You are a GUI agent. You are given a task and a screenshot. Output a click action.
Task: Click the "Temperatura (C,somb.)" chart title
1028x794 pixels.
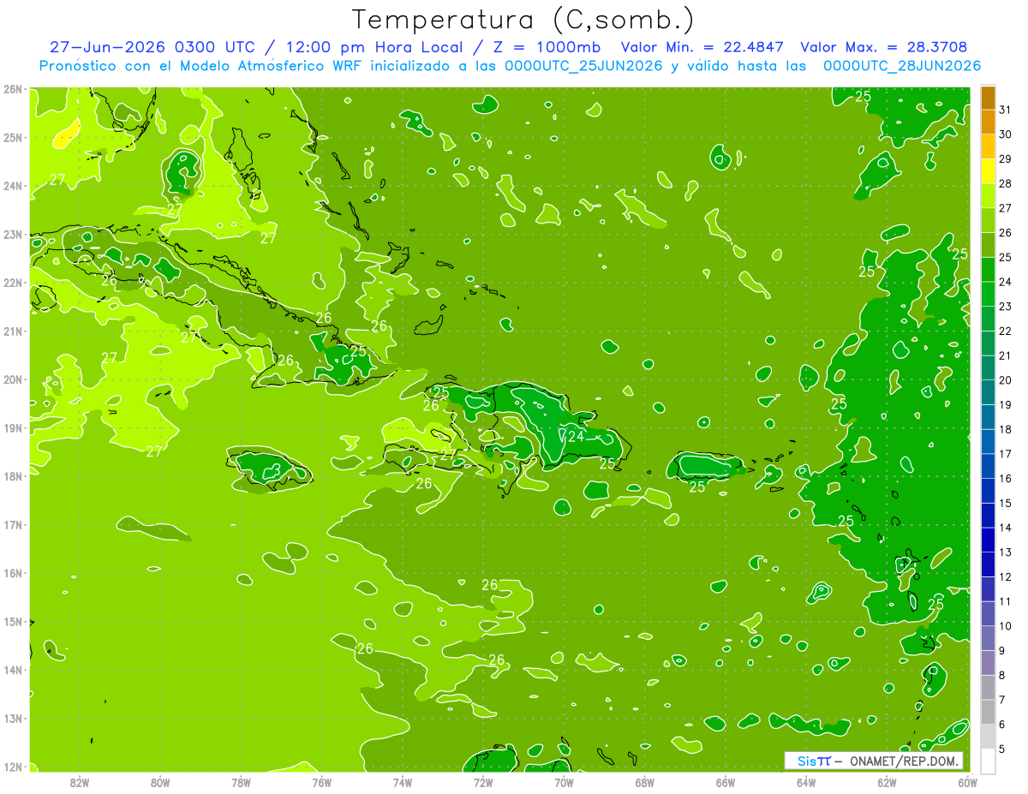(x=523, y=20)
